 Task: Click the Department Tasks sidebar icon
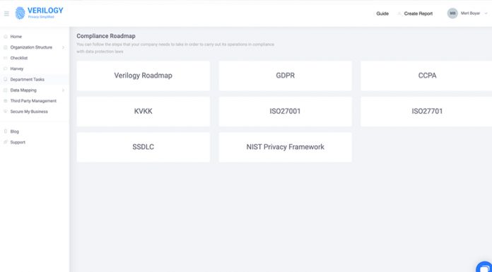6,79
